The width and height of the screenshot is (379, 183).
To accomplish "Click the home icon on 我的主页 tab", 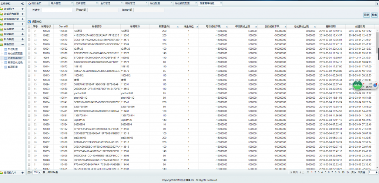I will pyautogui.click(x=29, y=3).
